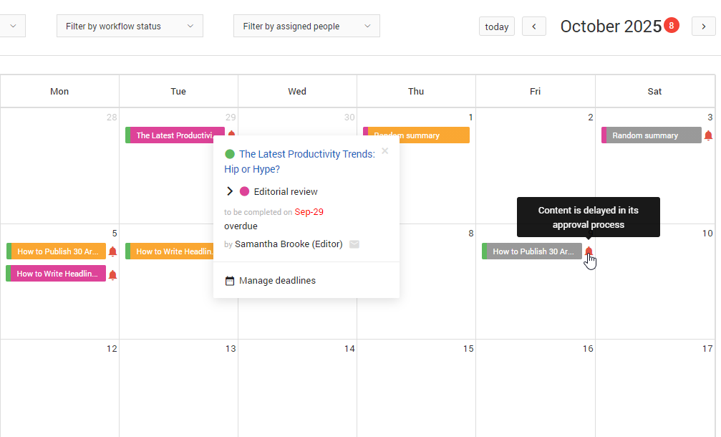Click the calendar icon beside Manage deadlines

230,281
